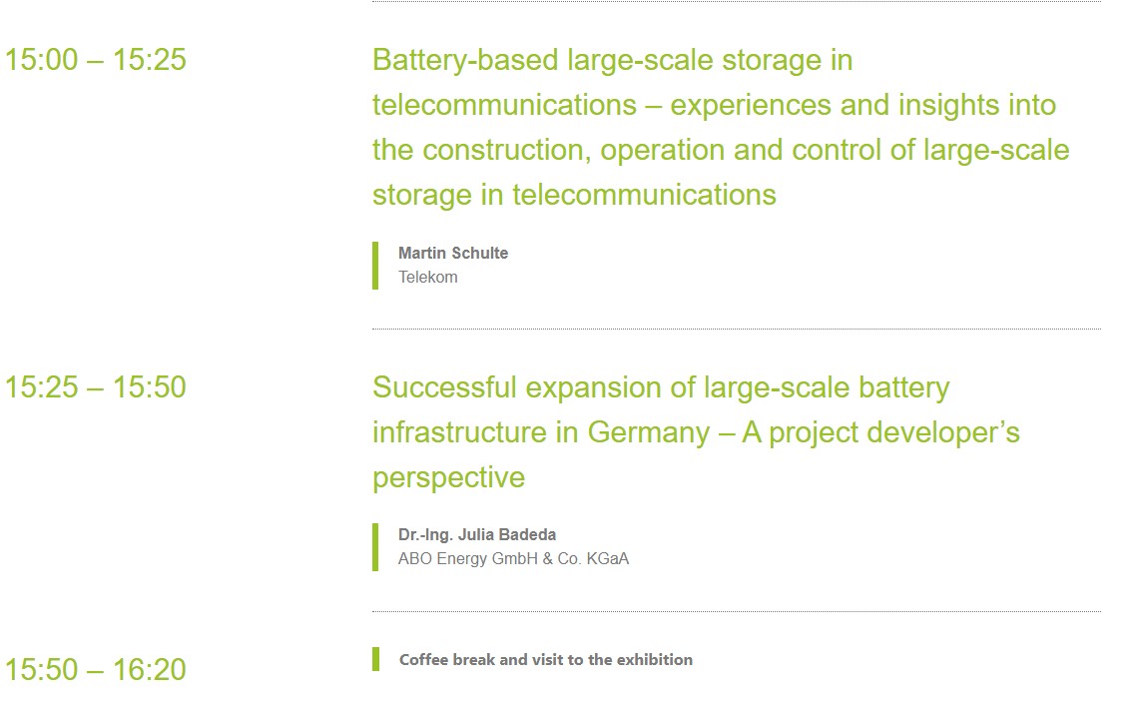The image size is (1148, 706).
Task: Click the 15:00 – 15:25 time slot
Action: coord(95,60)
